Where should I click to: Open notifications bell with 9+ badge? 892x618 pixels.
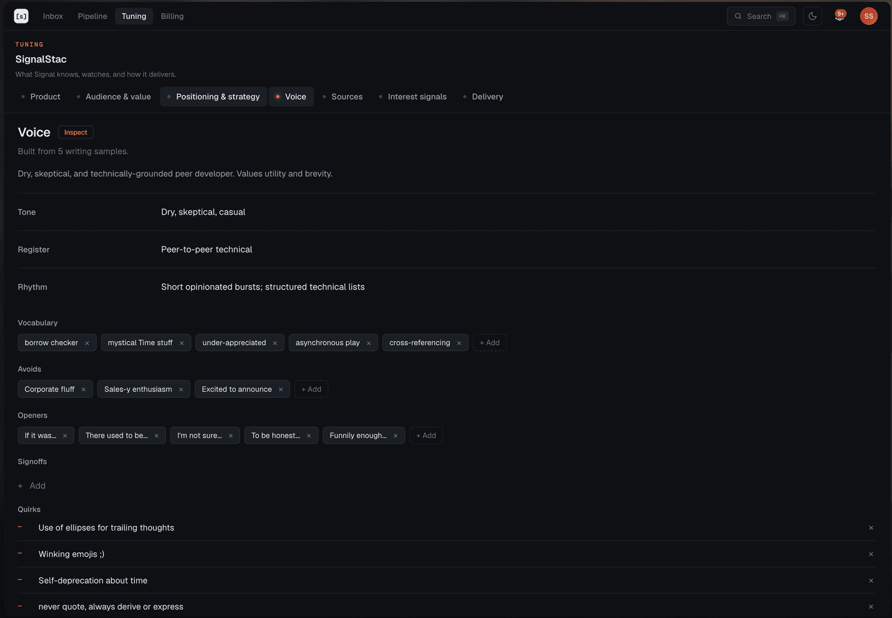click(x=839, y=16)
